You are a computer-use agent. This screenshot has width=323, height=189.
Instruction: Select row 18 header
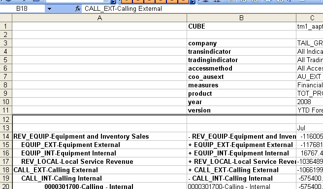pos(6,170)
